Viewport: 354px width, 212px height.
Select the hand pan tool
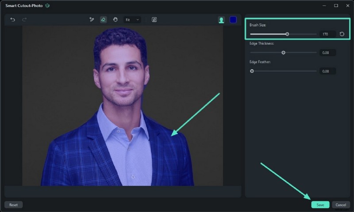(115, 20)
